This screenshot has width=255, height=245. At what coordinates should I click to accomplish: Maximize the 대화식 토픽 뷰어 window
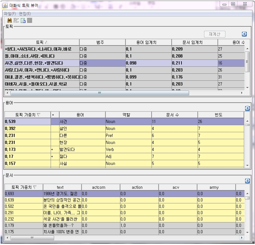[x=233, y=4]
